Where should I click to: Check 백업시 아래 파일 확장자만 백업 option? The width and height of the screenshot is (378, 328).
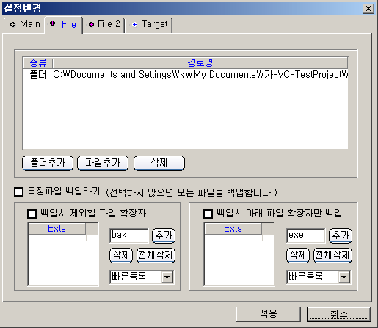pyautogui.click(x=208, y=214)
